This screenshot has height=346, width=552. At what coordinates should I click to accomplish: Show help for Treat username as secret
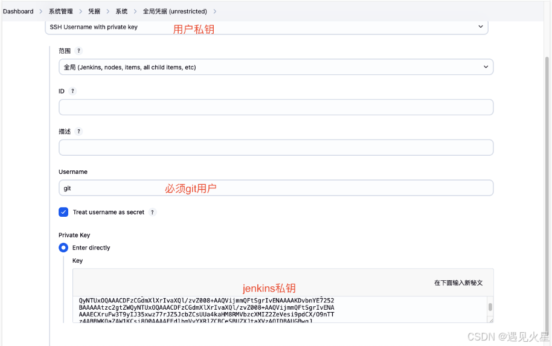click(152, 212)
